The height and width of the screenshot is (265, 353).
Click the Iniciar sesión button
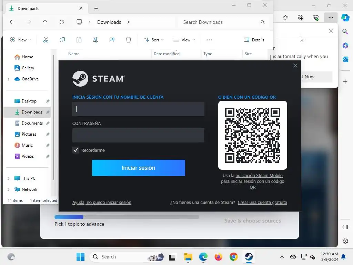pos(139,168)
